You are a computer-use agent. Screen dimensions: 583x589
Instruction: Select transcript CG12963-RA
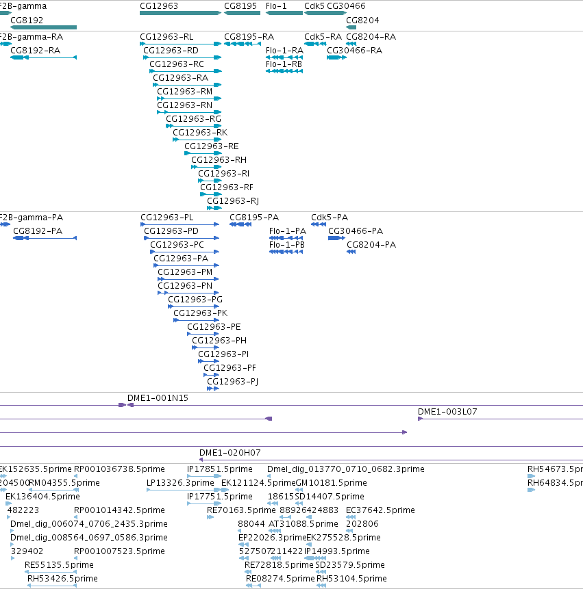click(187, 85)
